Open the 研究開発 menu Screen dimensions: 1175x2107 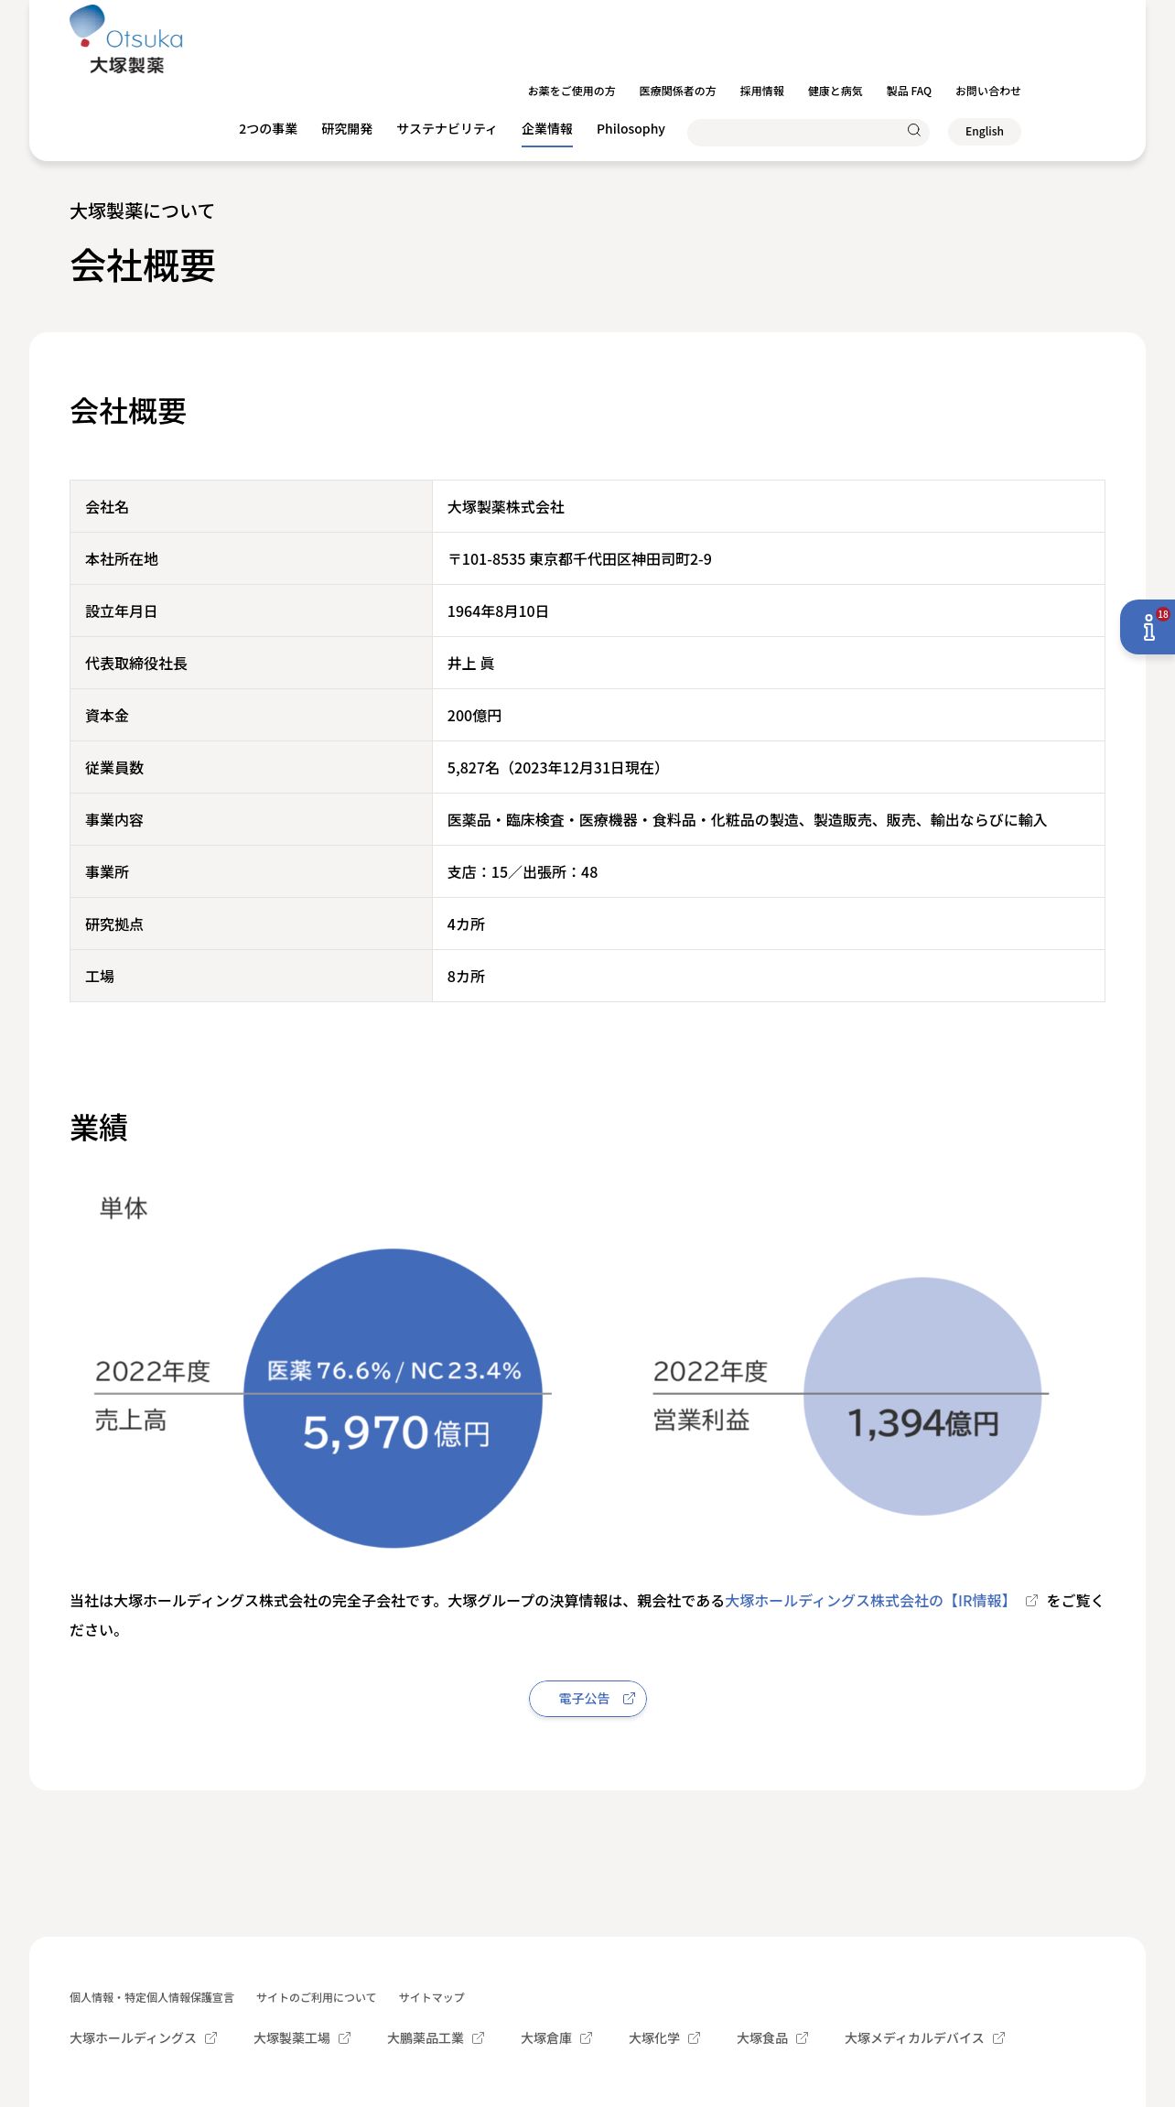[347, 129]
